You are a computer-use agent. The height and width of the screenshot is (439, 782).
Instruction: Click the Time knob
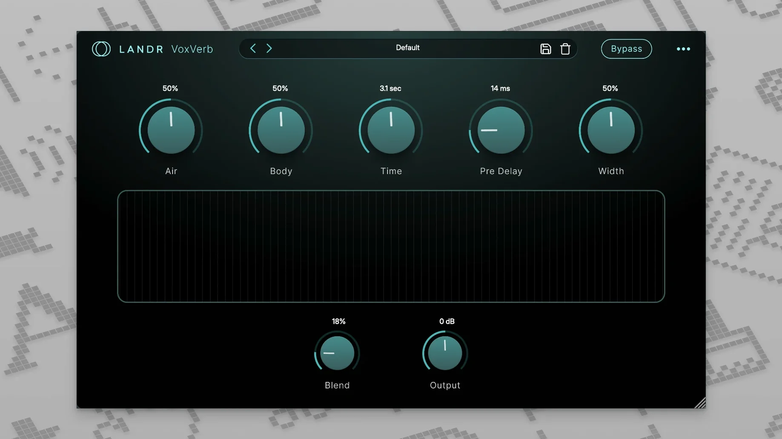[x=391, y=130]
